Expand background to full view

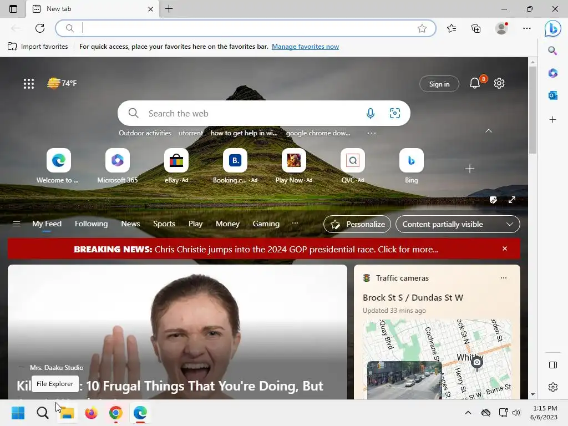512,200
